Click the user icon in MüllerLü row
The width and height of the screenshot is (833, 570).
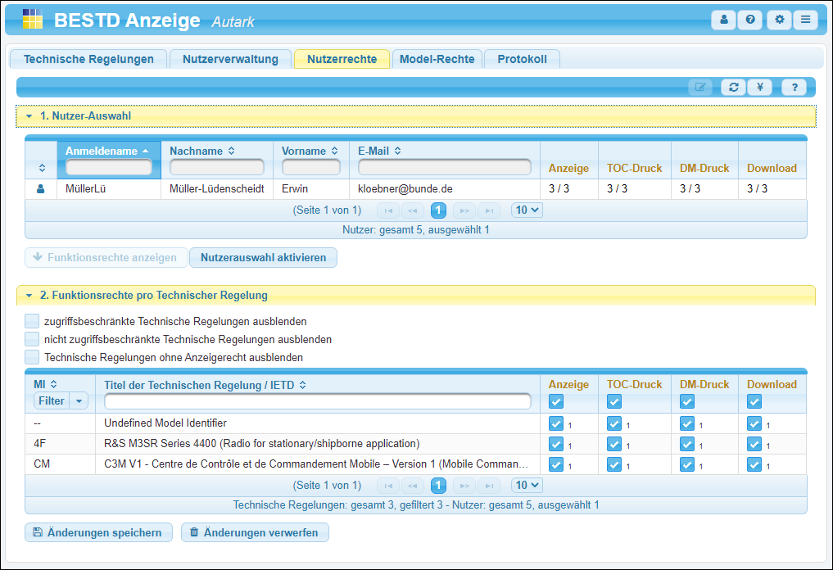click(x=40, y=188)
